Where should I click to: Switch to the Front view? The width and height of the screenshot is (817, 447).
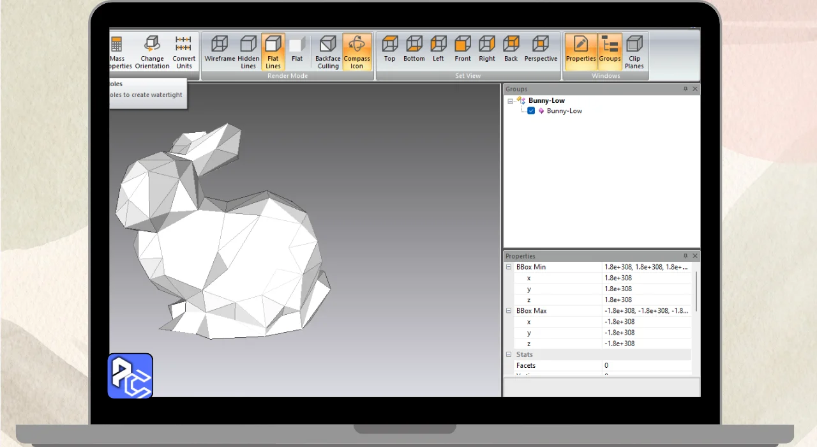(463, 50)
